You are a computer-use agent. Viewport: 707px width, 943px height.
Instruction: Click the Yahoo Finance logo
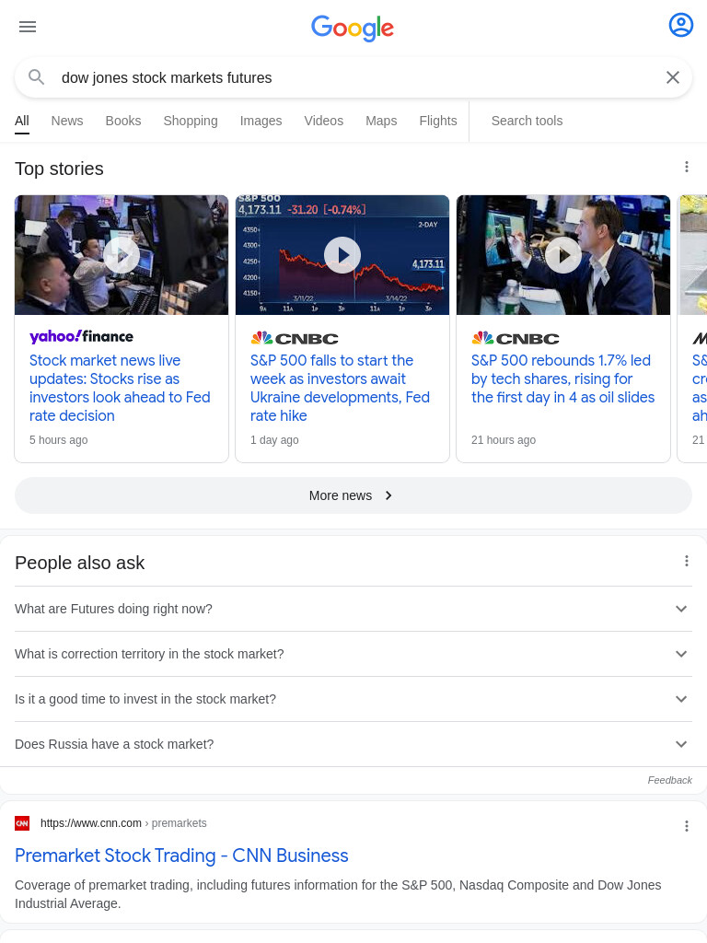81,337
